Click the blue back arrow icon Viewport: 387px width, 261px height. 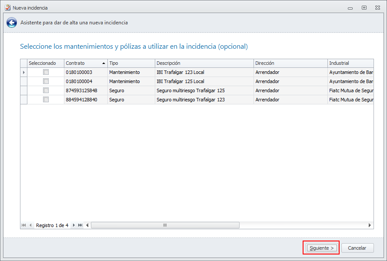click(x=12, y=23)
